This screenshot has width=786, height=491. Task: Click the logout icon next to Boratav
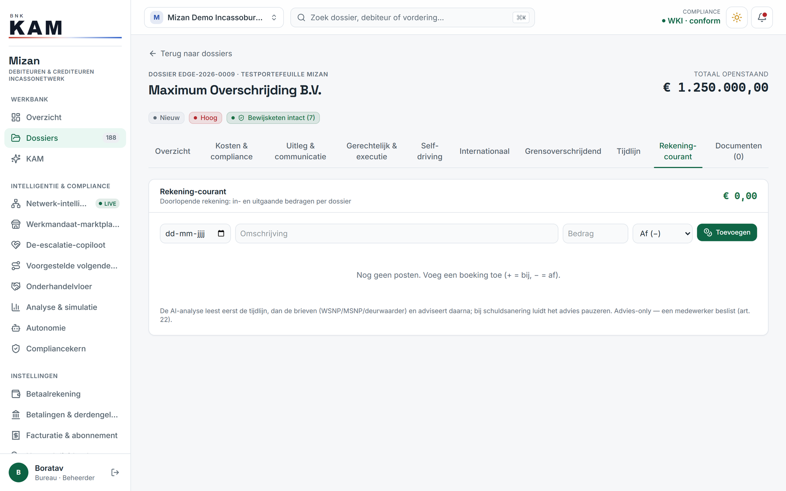pyautogui.click(x=115, y=473)
